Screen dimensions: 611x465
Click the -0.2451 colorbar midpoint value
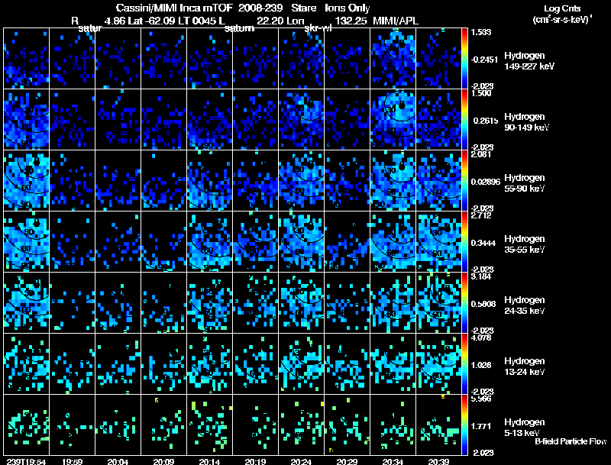click(484, 60)
